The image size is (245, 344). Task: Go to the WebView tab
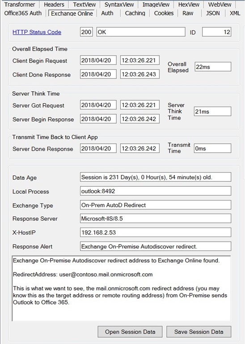tap(220, 4)
